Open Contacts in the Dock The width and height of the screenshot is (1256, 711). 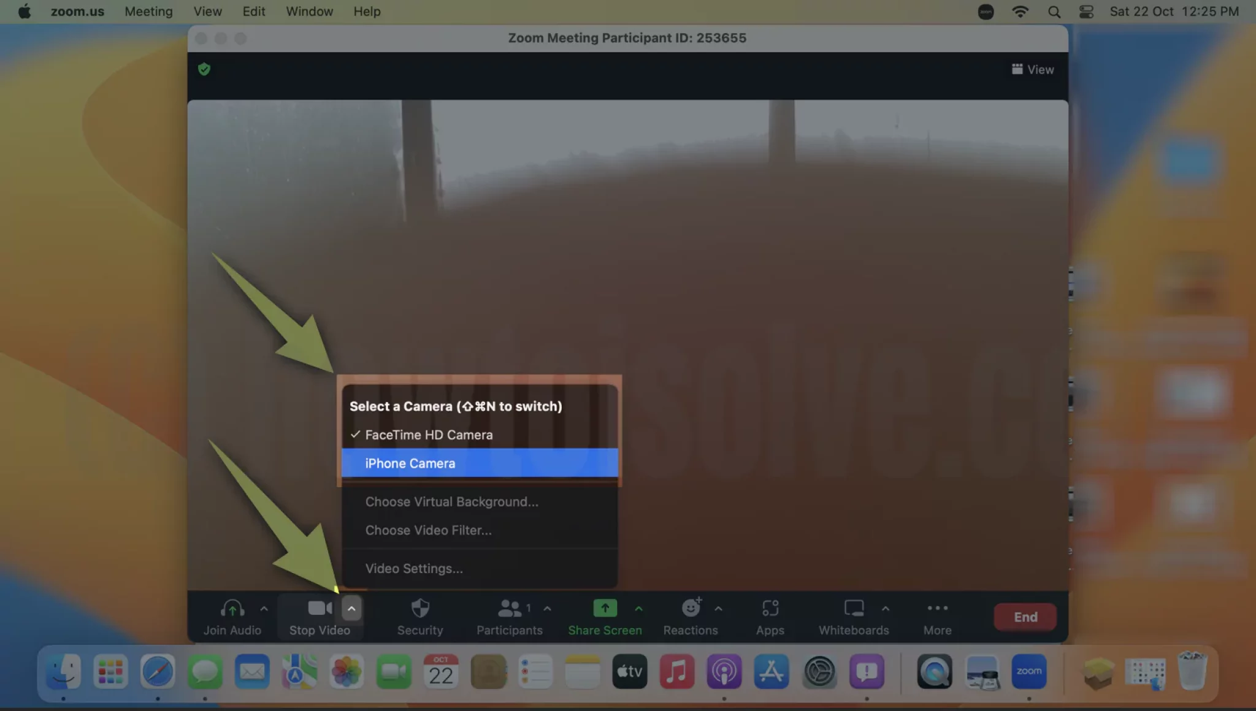488,672
